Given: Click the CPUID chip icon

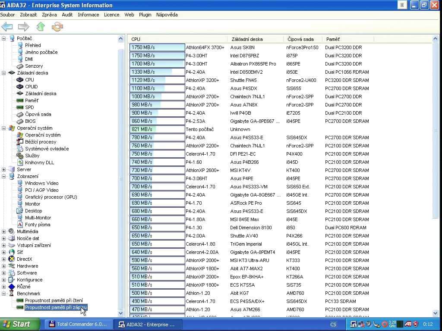Looking at the screenshot, I should click(20, 87).
